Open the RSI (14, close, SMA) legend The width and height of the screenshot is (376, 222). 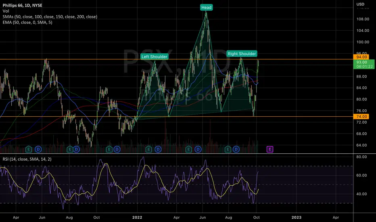[27, 159]
